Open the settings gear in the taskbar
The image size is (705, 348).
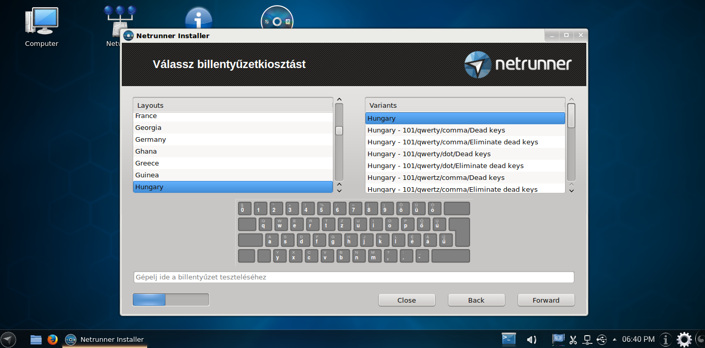(684, 339)
